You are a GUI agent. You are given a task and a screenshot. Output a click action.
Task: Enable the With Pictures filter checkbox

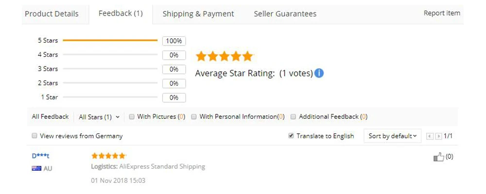[x=132, y=117]
